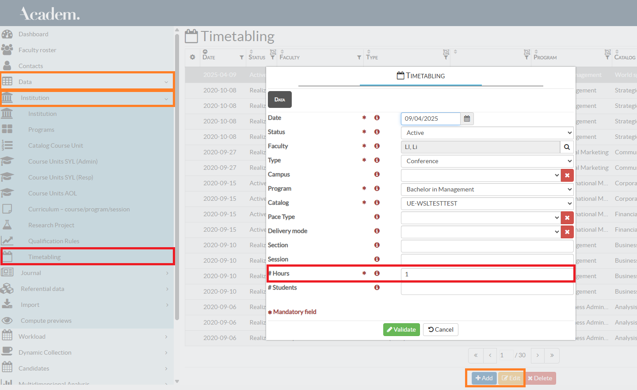Select the Data tab in the dialog
This screenshot has height=390, width=637.
click(279, 99)
